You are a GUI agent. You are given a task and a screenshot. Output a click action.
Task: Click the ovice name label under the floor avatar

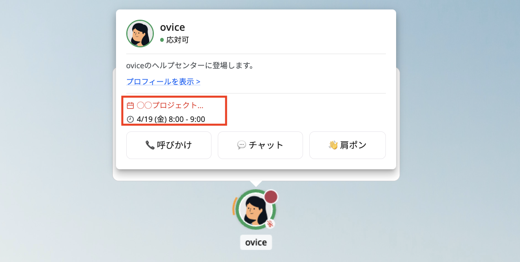pyautogui.click(x=256, y=242)
